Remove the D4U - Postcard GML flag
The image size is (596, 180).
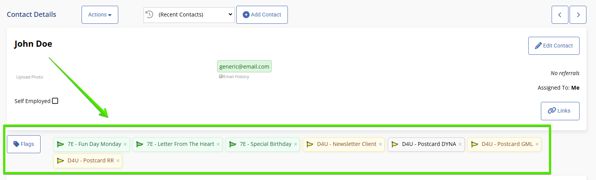(537, 144)
